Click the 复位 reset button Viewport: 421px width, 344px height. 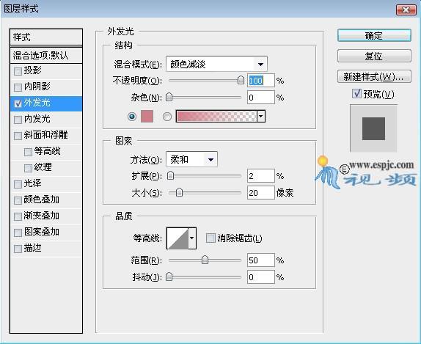point(374,56)
